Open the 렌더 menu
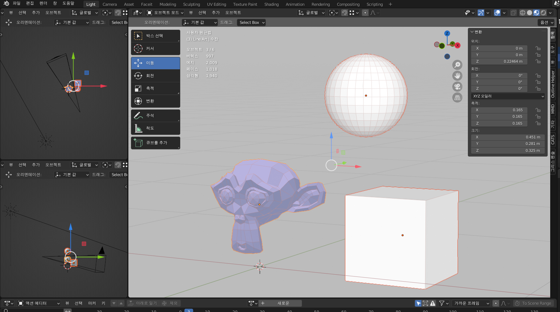 (x=43, y=3)
